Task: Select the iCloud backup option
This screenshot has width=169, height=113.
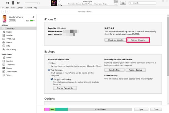Action: pos(49,63)
